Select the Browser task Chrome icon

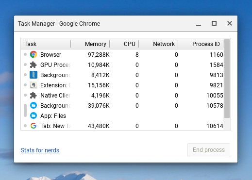(34, 54)
